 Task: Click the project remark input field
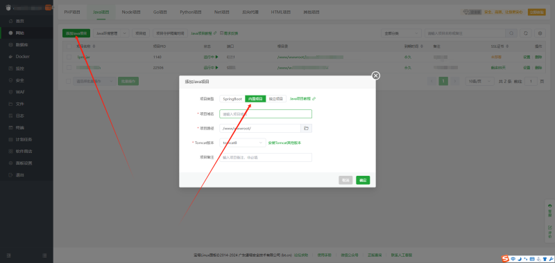[266, 157]
